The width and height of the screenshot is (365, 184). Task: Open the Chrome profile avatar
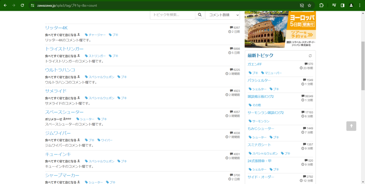click(x=351, y=5)
